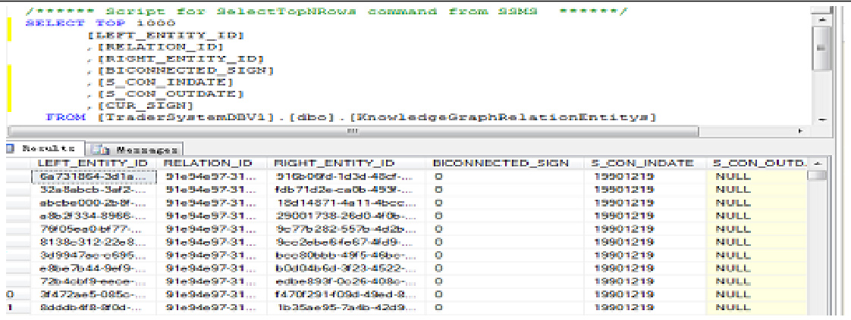Select first row LEFT_ENTITY_ID cell
Screen dimensions: 851x320
pyautogui.click(x=92, y=176)
